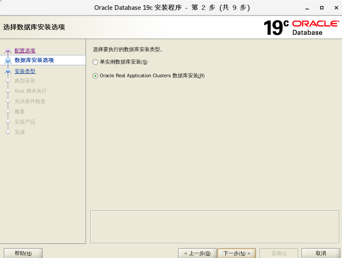Screen dimensions: 342x258
Task: Click the 安装类型 step marker icon
Action: pos(8,71)
